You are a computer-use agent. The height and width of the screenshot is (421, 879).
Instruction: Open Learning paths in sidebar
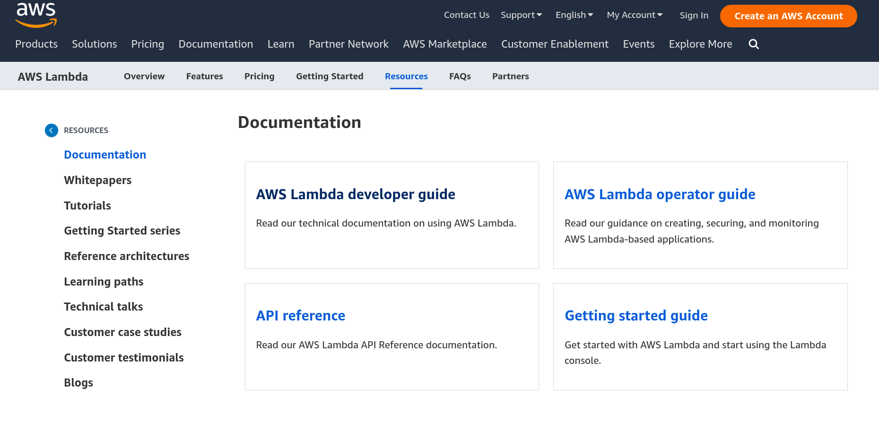click(x=104, y=282)
